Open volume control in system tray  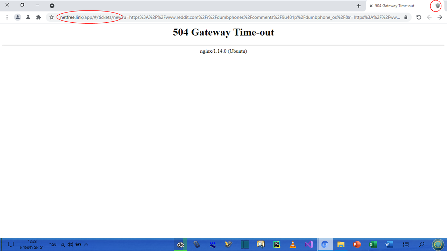click(x=70, y=244)
